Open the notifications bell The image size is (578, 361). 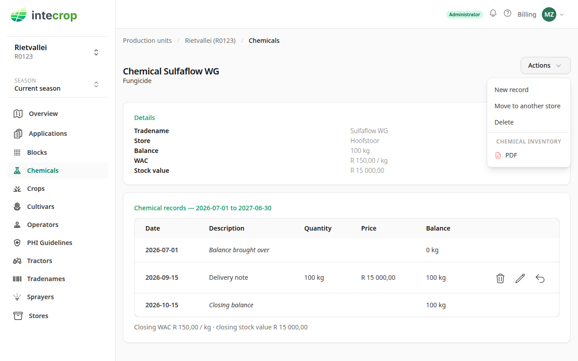pyautogui.click(x=493, y=14)
